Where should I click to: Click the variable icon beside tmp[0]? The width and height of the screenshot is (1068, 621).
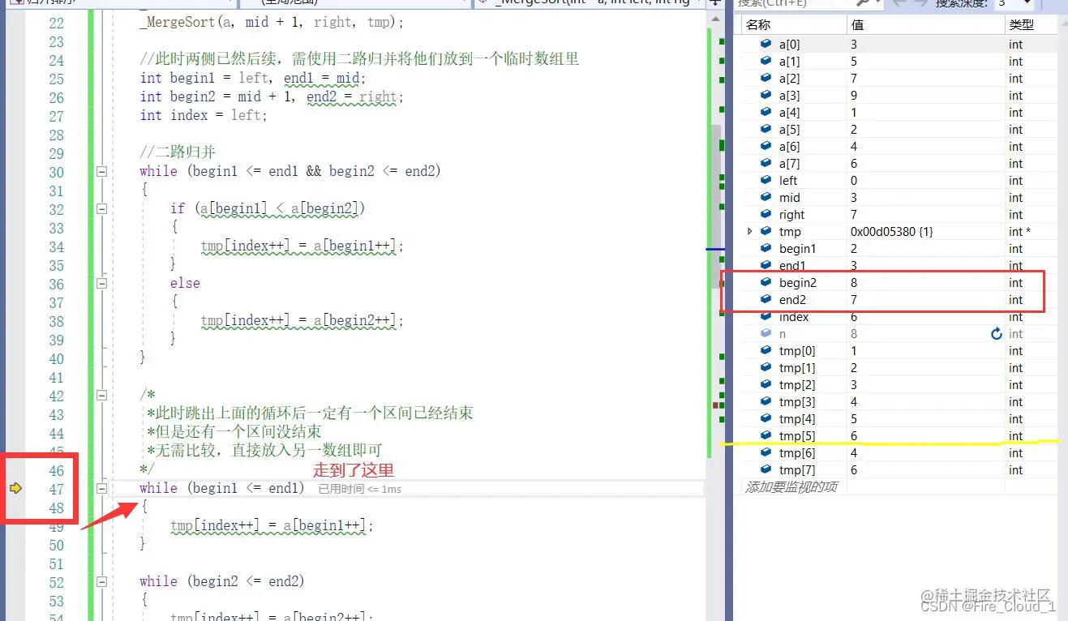pos(766,350)
